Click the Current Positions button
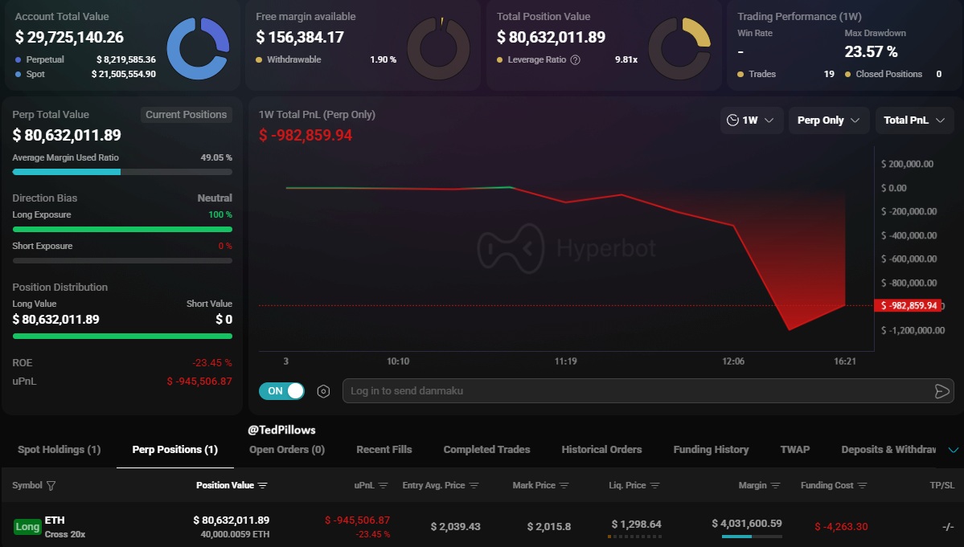The height and width of the screenshot is (547, 964). click(x=187, y=115)
